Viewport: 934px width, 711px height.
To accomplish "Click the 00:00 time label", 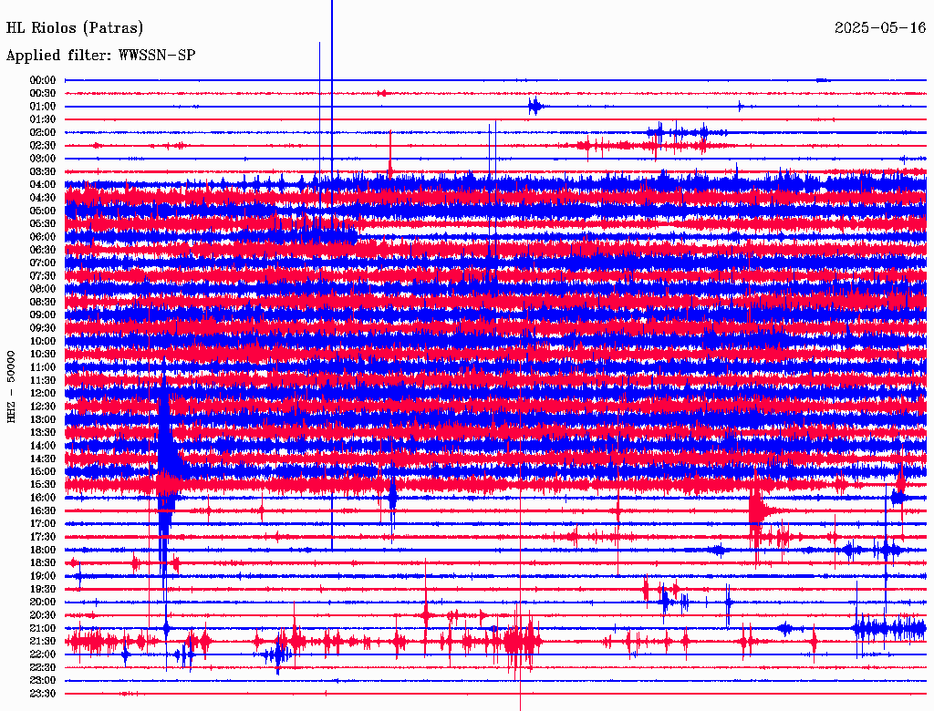I will [43, 80].
